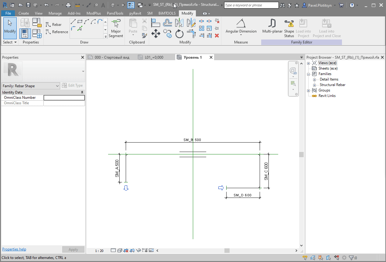This screenshot has width=386, height=262.
Task: Activate the Rotate tool
Action: (x=179, y=33)
